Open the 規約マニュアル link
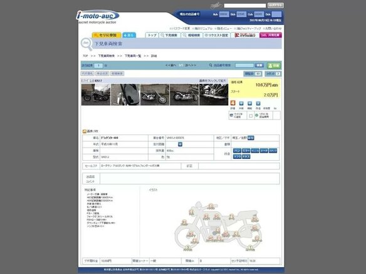Image resolution: width=366 pixels, height=274 pixels. (x=202, y=28)
